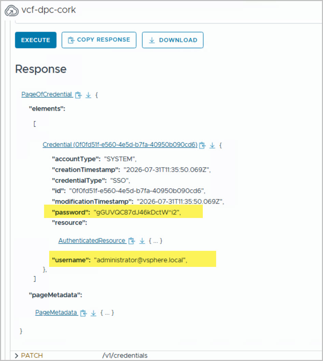Screen dimensions: 323x361
Task: Expand the collapsed PageMetadata braces
Action: point(107,313)
